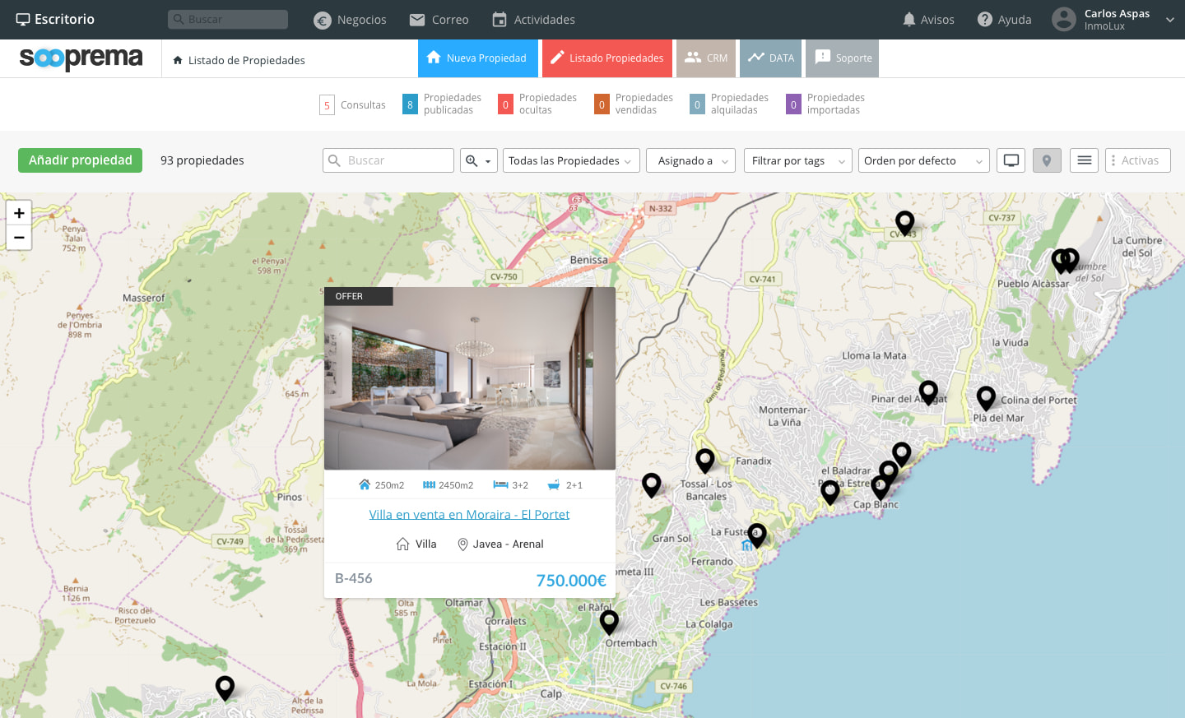1185x718 pixels.
Task: Click the villa interior photo thumbnail
Action: click(470, 378)
